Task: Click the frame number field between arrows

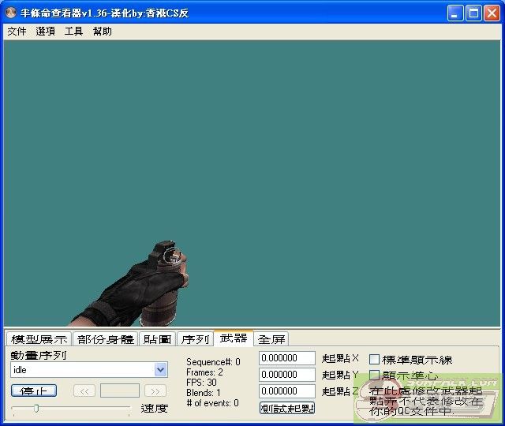Action: (x=120, y=391)
